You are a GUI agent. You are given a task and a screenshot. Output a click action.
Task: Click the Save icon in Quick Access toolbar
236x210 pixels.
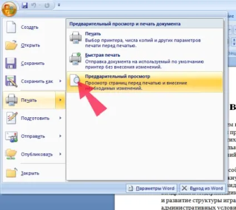(x=24, y=5)
